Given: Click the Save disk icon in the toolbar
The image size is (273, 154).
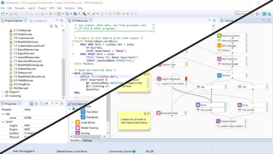Looking at the screenshot, I should click(x=11, y=14).
